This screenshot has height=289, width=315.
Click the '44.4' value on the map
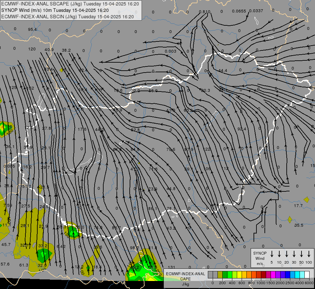tap(223, 70)
